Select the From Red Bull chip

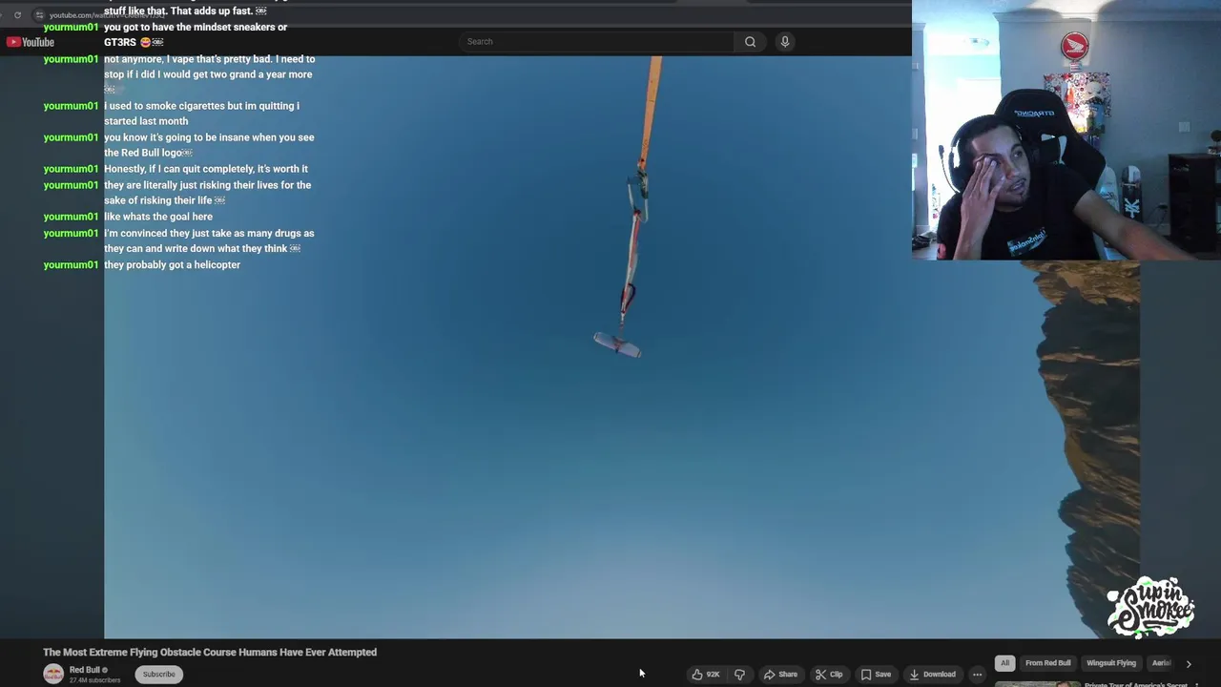pos(1047,663)
